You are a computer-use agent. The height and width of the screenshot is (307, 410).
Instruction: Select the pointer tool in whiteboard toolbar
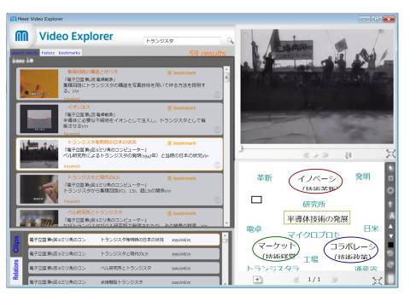point(390,167)
